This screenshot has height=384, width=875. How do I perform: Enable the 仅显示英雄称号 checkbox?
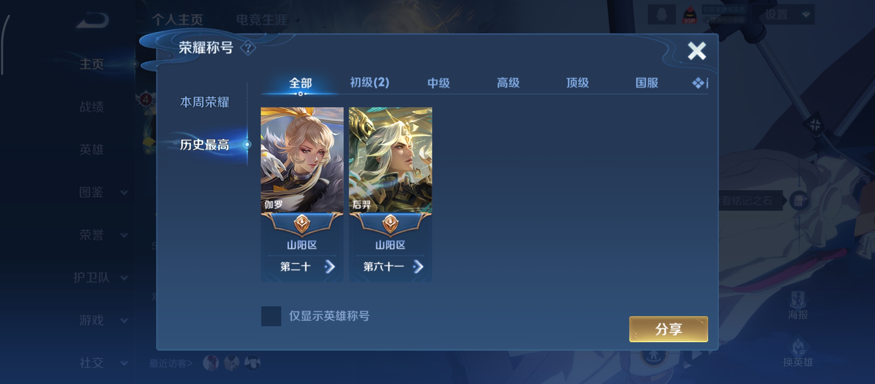(271, 316)
